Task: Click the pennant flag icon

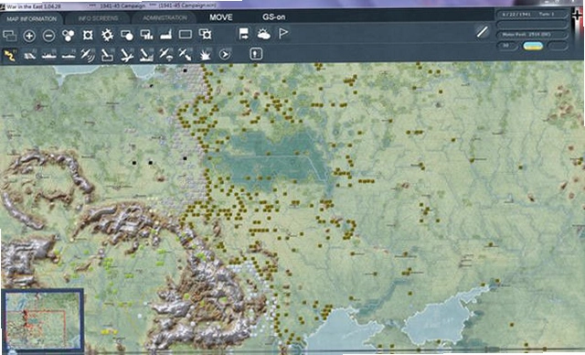Action: point(283,34)
